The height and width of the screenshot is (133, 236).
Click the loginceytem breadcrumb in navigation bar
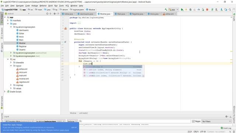point(78,10)
